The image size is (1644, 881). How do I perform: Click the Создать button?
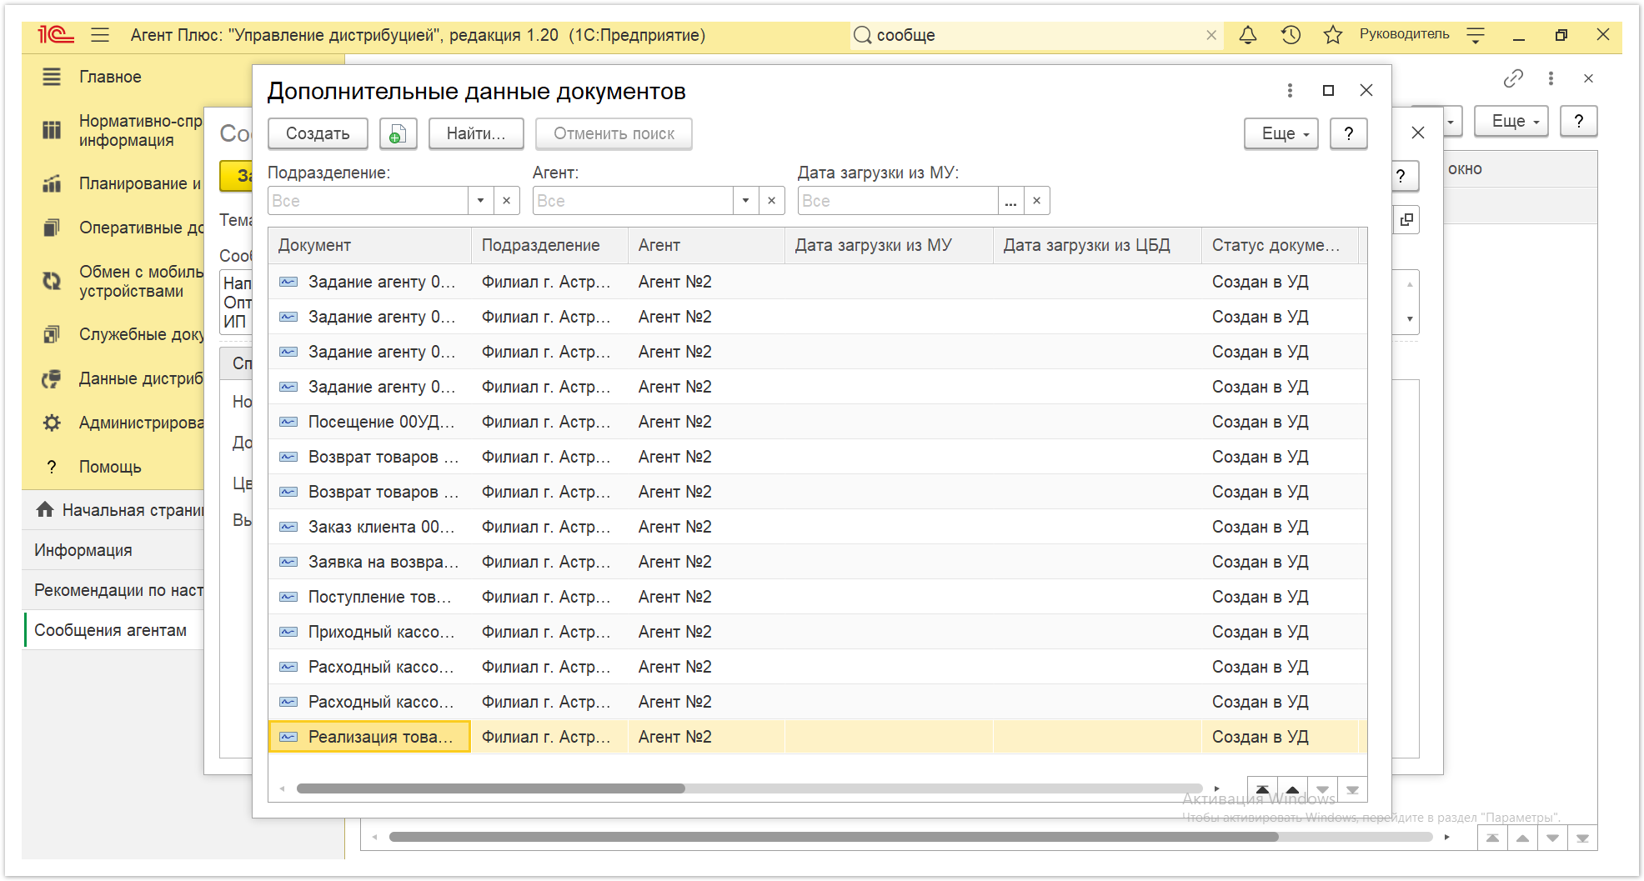point(318,133)
